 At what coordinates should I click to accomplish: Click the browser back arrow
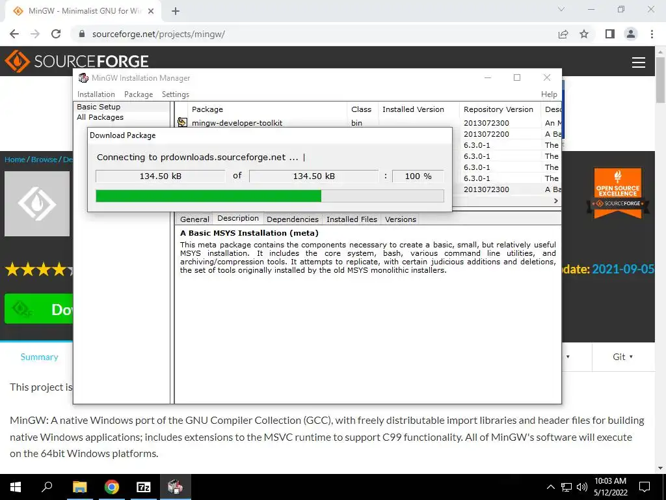[x=14, y=34]
